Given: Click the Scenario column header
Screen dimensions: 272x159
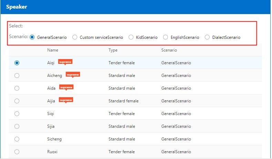Looking at the screenshot, I should pos(169,50).
